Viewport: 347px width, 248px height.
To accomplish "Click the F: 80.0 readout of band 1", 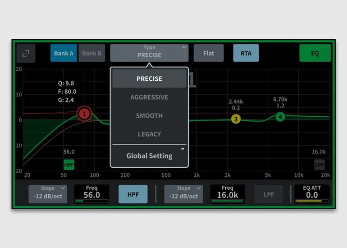I will click(x=67, y=92).
